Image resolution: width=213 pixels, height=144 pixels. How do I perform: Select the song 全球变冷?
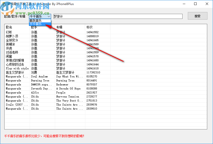tap(12, 40)
